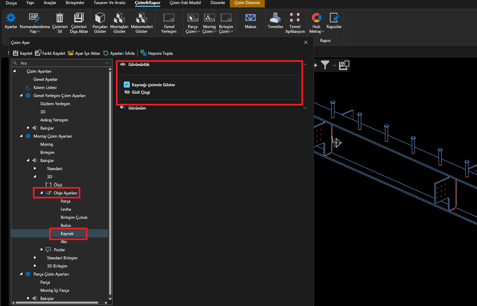Click the Ara search field
477x306 pixels.
tap(61, 63)
